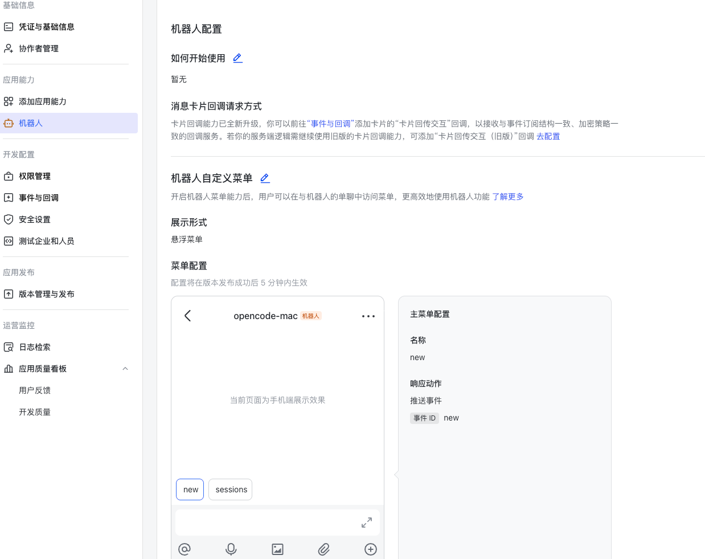
Task: Click the 日志检索 search icon
Action: coord(9,347)
